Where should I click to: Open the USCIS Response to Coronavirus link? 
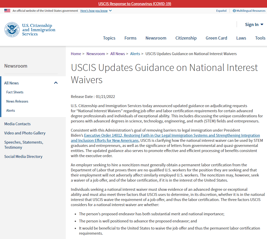click(135, 4)
